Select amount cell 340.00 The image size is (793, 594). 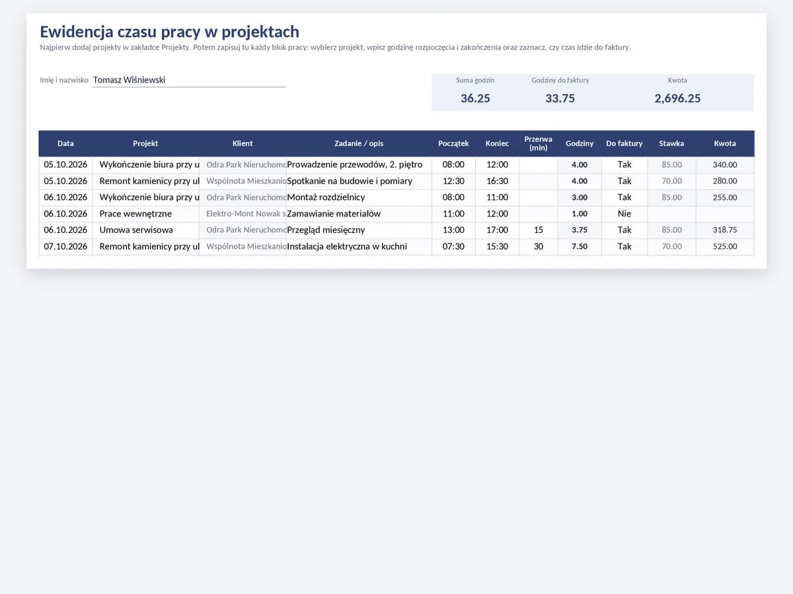[x=725, y=165]
